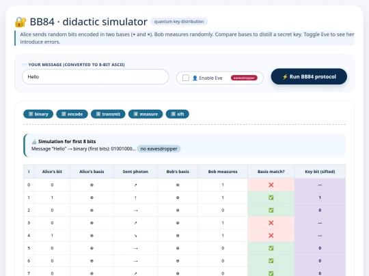Select the encode step pill

(x=72, y=114)
